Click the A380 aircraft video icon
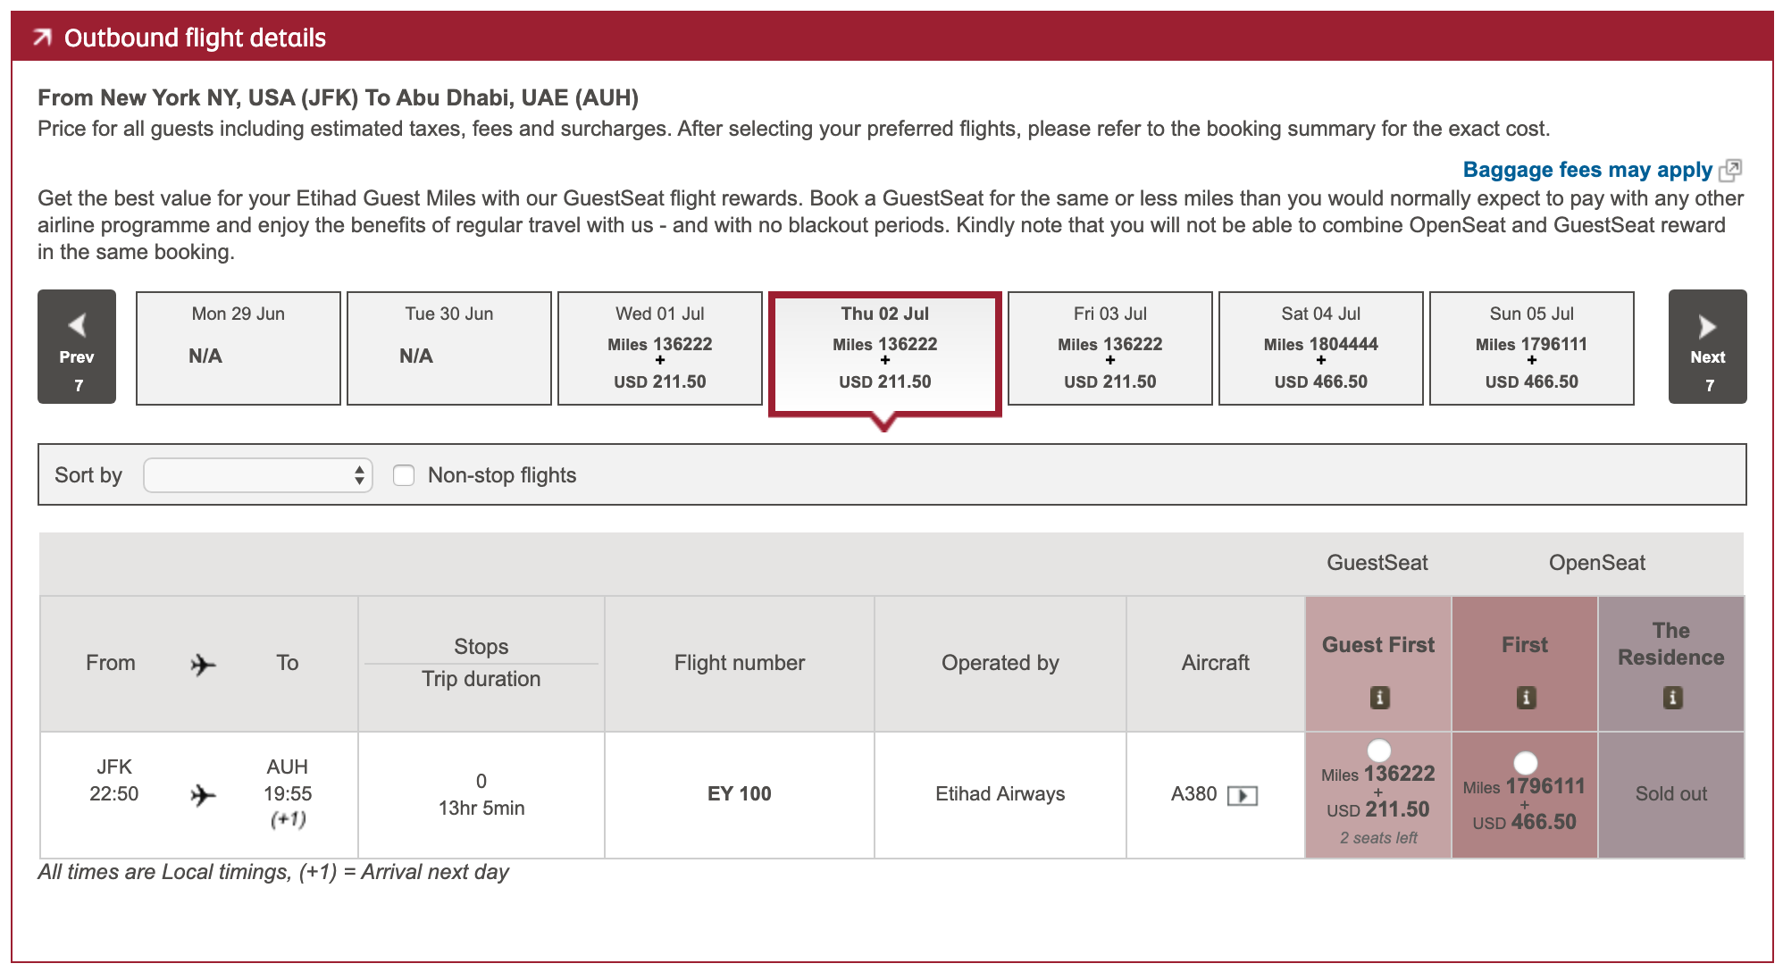 1243,795
